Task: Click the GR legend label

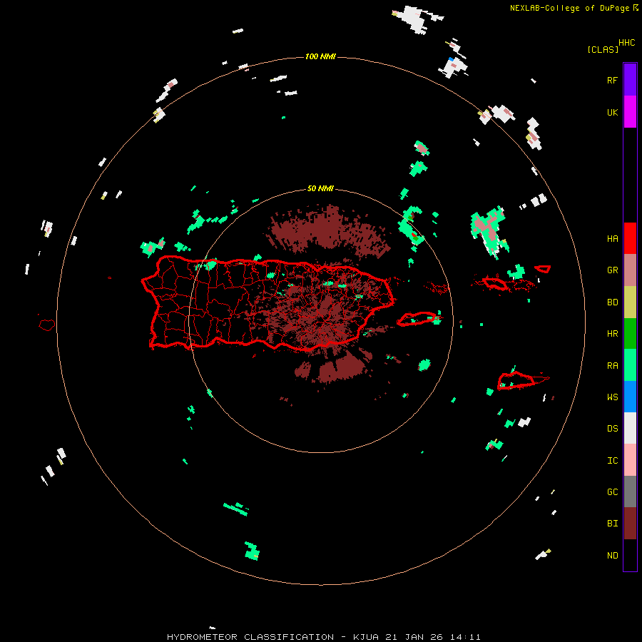Action: pos(612,270)
